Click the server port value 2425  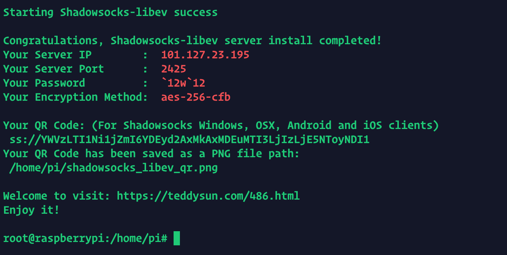174,69
